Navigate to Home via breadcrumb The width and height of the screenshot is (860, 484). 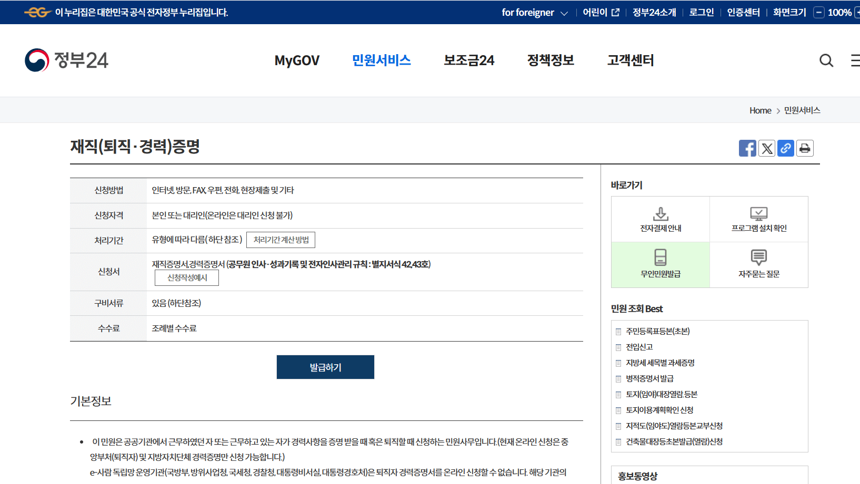(759, 110)
